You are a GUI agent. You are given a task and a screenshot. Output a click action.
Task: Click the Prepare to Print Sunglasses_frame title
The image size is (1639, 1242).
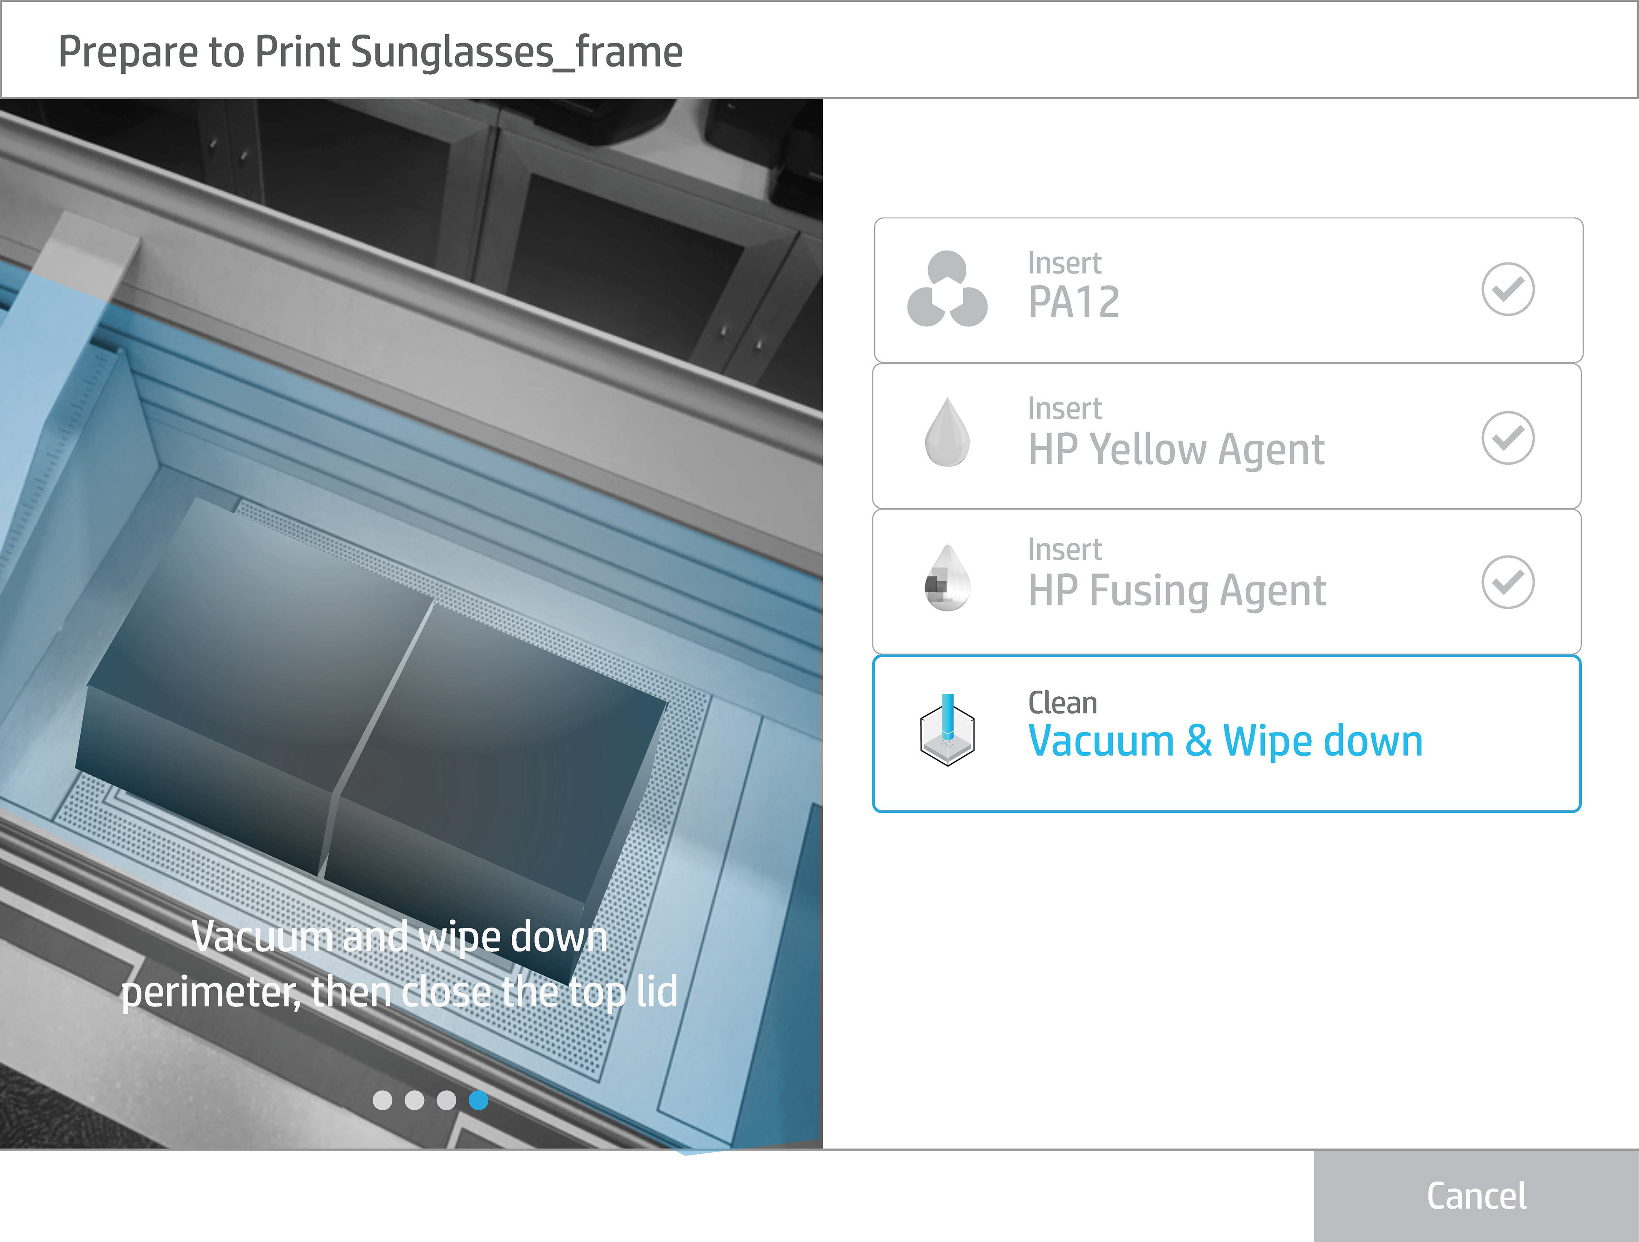pos(370,51)
